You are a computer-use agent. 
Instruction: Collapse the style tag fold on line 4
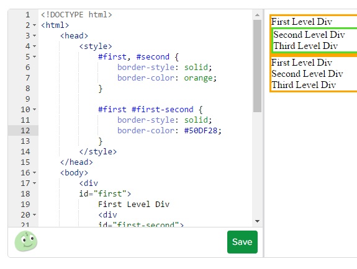pos(34,46)
